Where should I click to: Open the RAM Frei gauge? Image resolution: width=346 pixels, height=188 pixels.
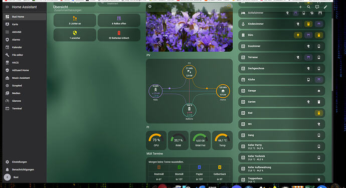(200, 140)
